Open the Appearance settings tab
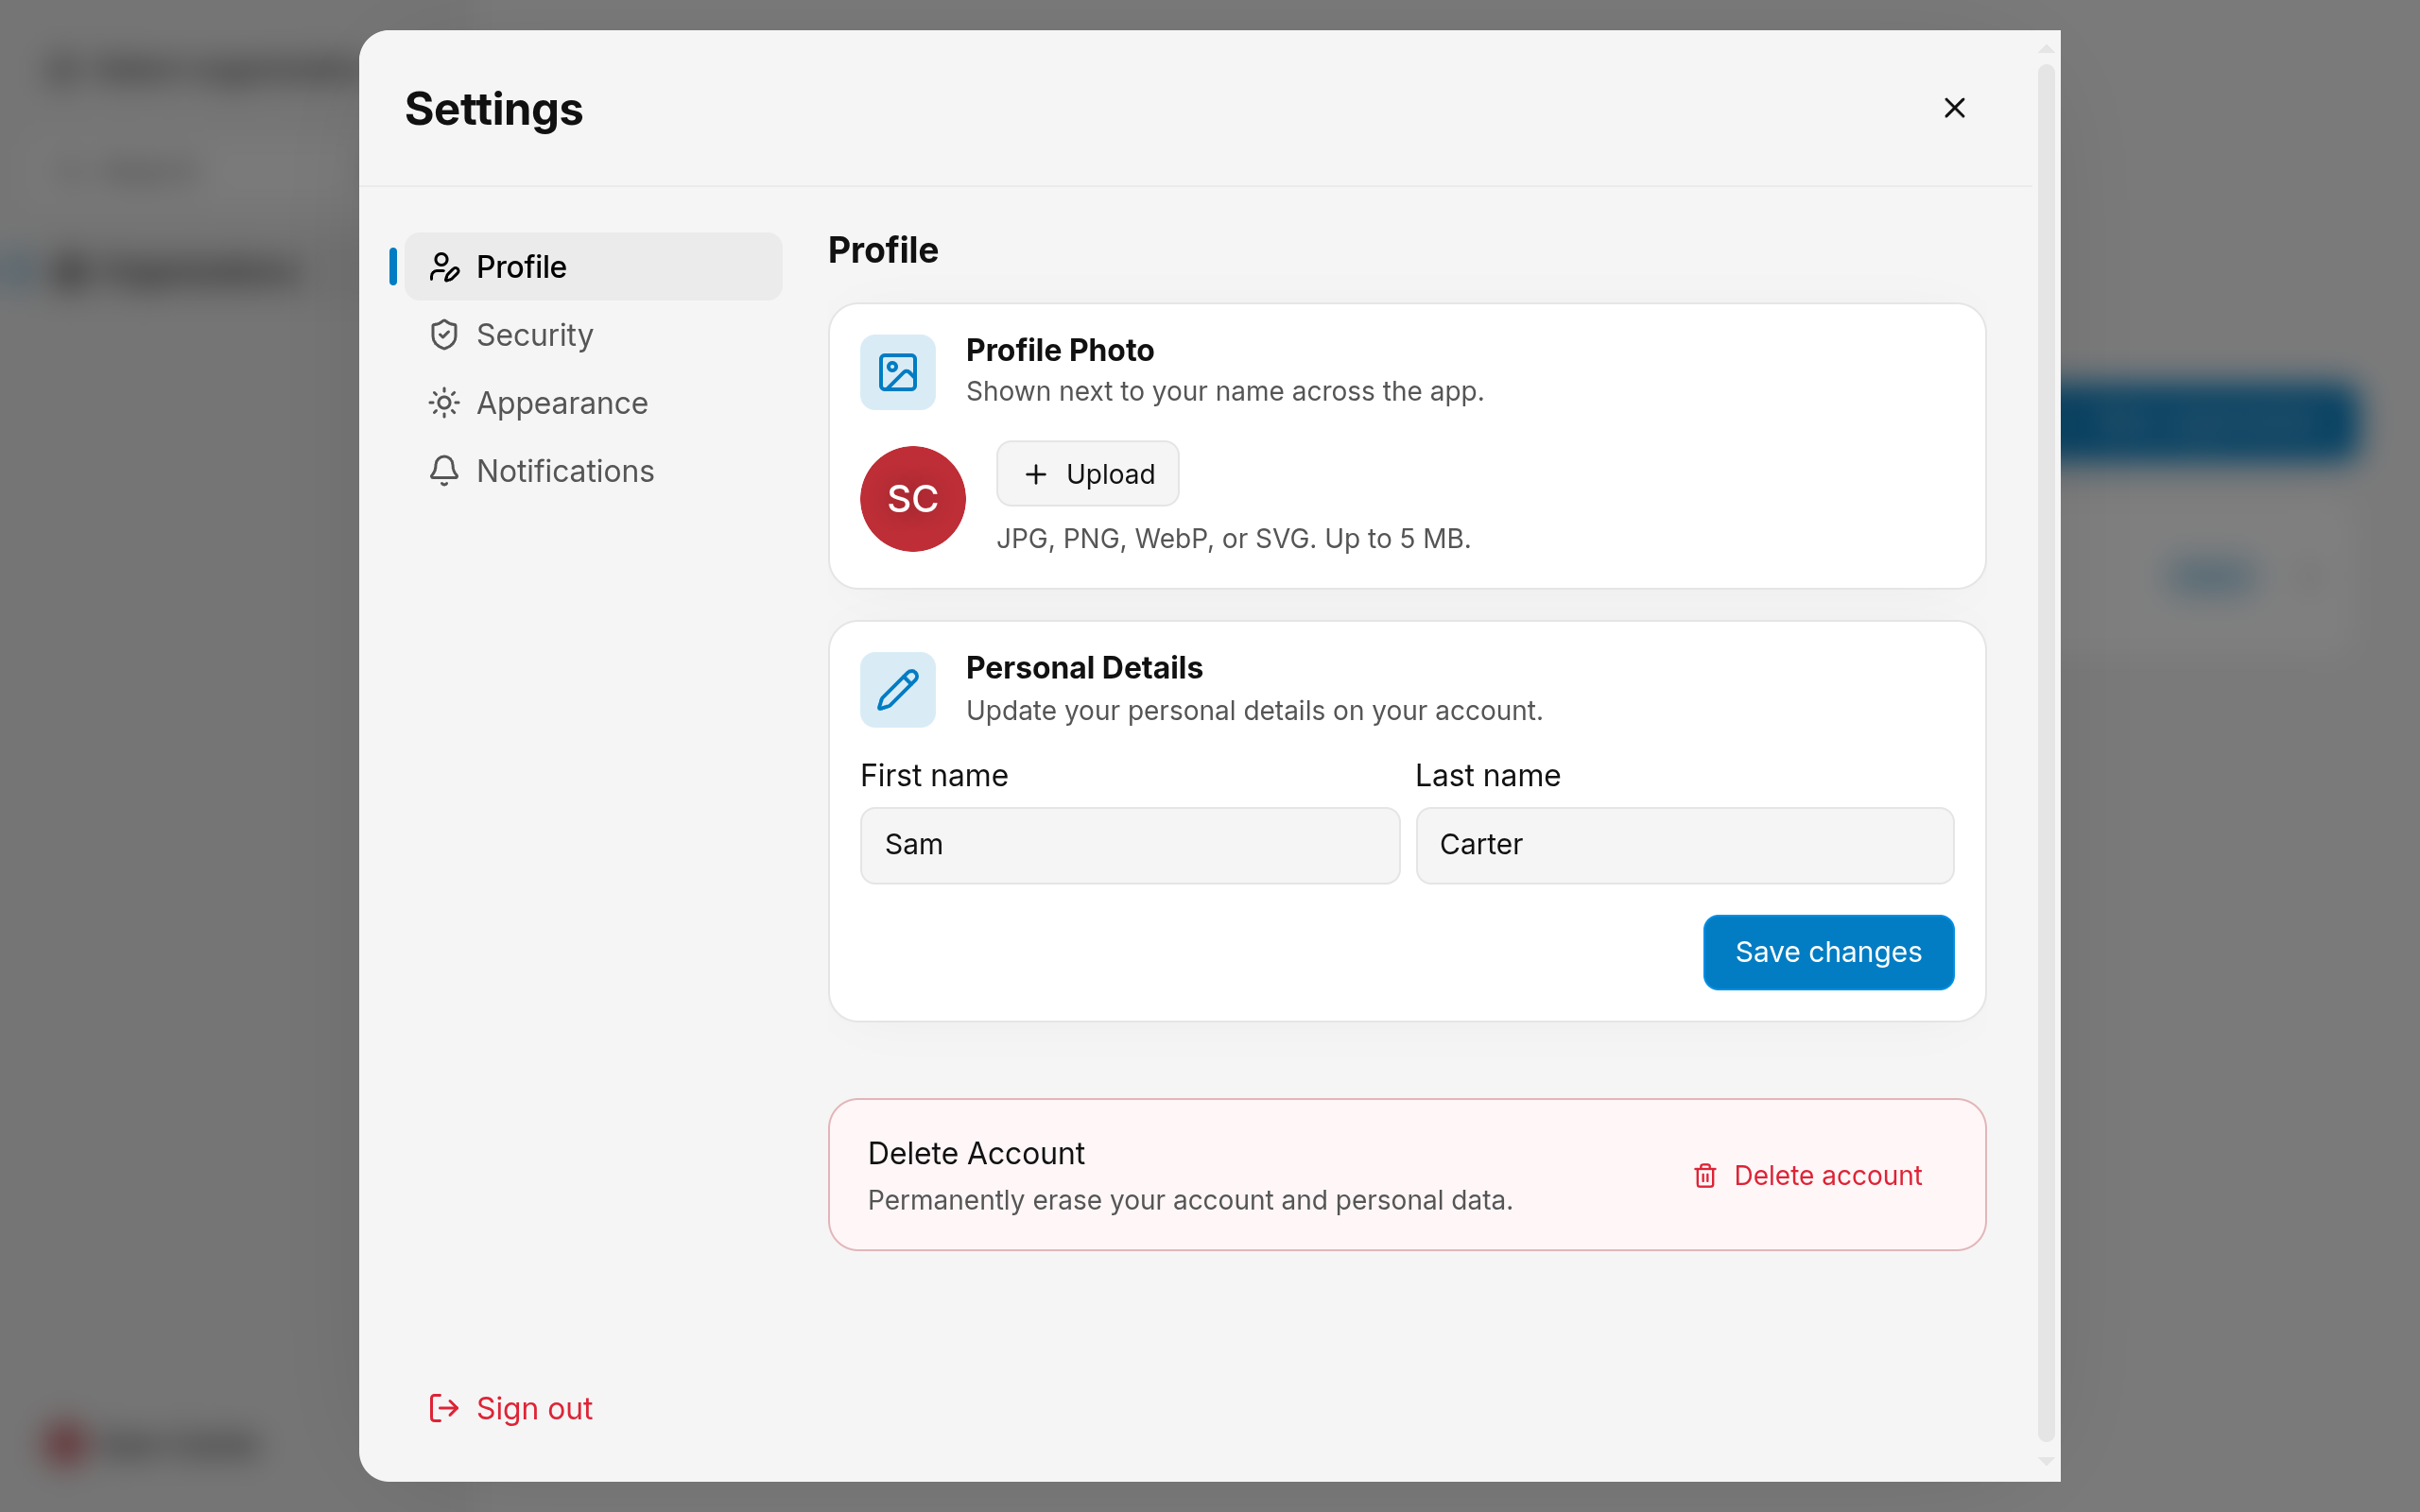The image size is (2420, 1512). coord(593,403)
